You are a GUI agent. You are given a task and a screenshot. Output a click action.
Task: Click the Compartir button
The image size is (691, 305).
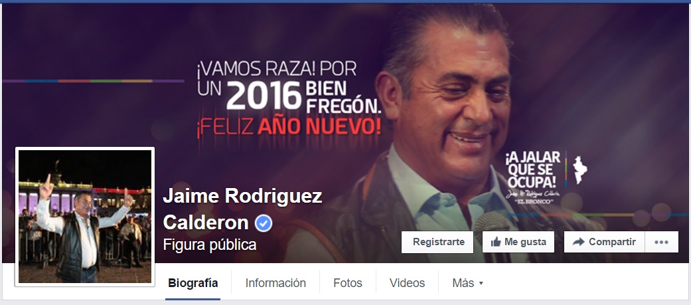pos(604,242)
